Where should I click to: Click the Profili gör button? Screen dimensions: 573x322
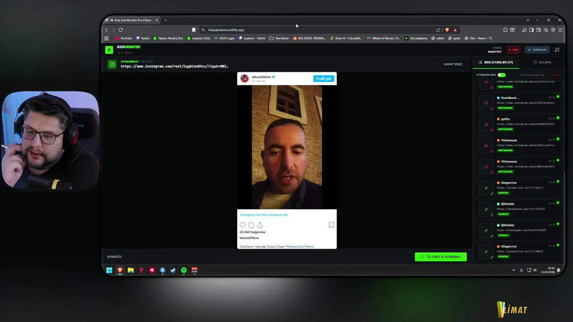click(x=324, y=79)
